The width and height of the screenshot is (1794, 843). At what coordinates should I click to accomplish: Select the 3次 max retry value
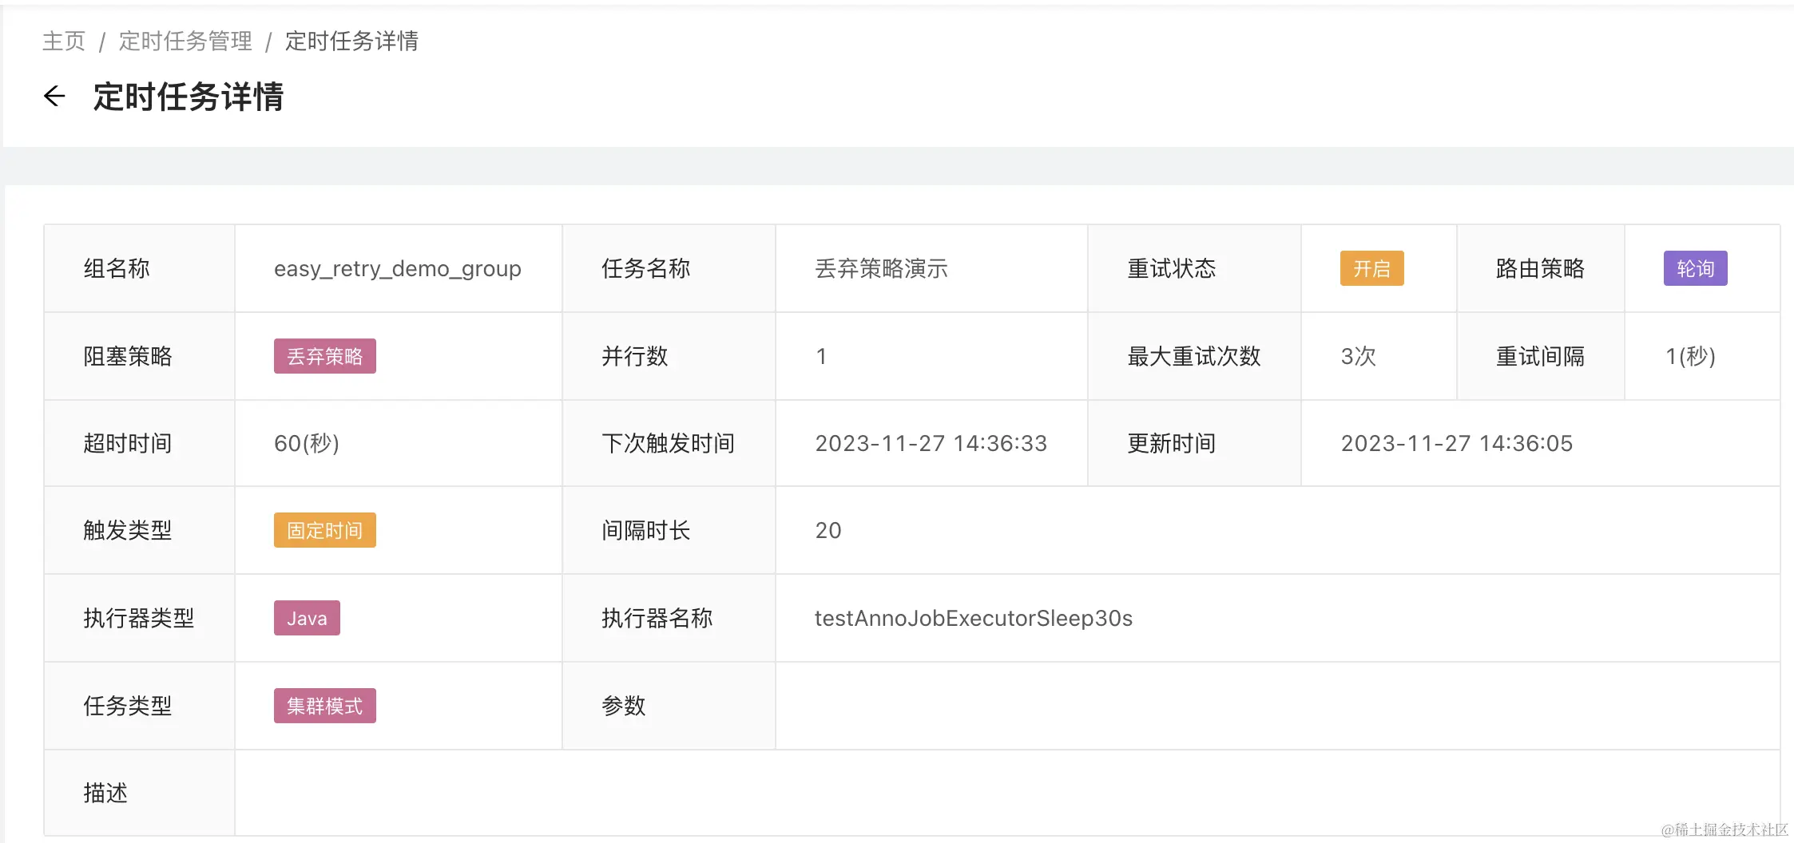pos(1359,356)
